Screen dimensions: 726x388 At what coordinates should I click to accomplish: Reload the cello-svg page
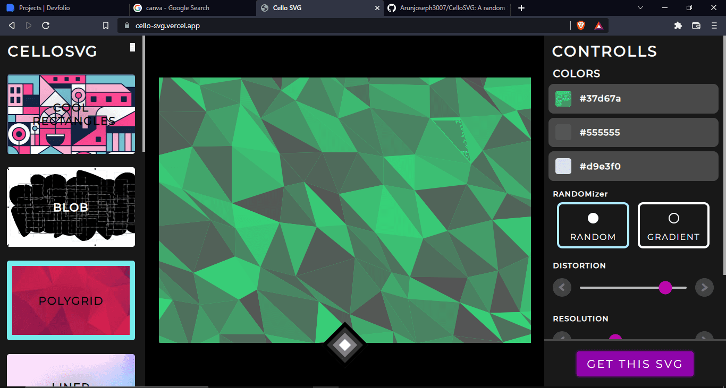pos(46,25)
